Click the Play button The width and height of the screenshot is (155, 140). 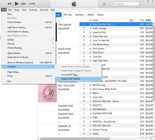click(17, 4)
